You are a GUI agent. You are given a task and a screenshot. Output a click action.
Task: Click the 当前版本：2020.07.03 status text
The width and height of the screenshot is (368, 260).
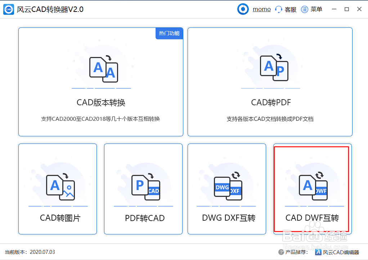(x=30, y=252)
